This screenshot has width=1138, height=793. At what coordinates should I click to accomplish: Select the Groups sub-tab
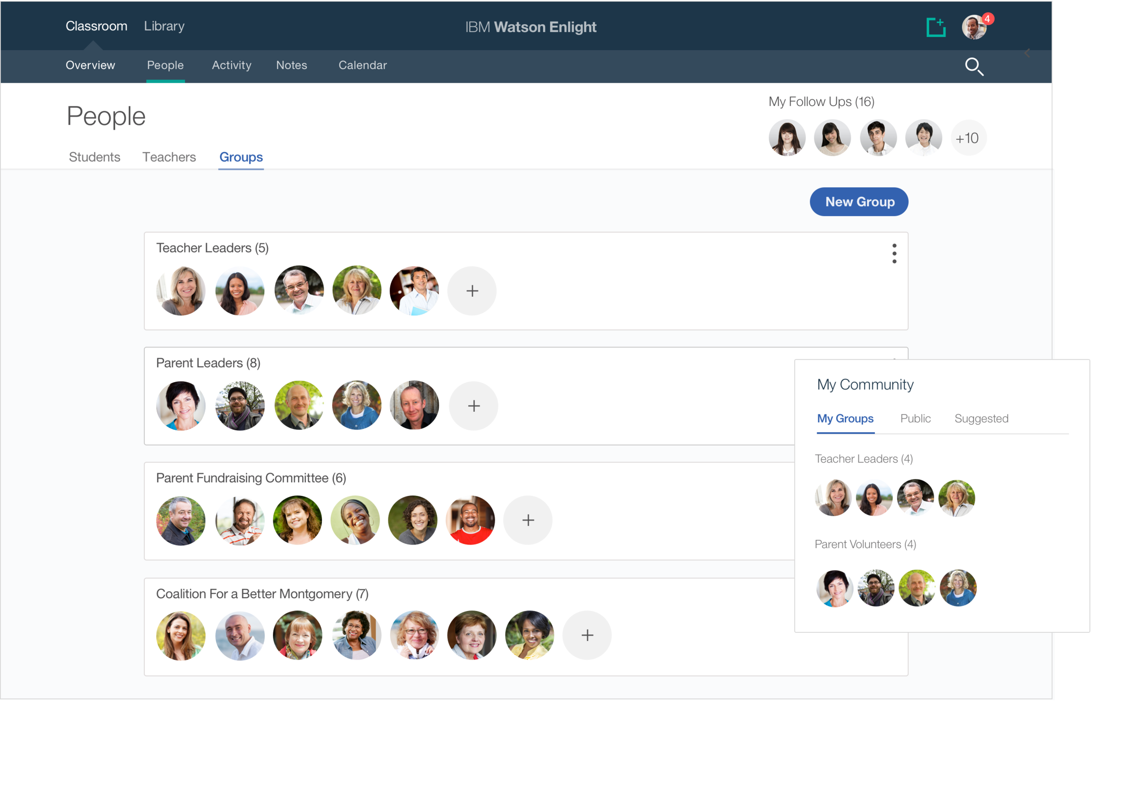241,157
